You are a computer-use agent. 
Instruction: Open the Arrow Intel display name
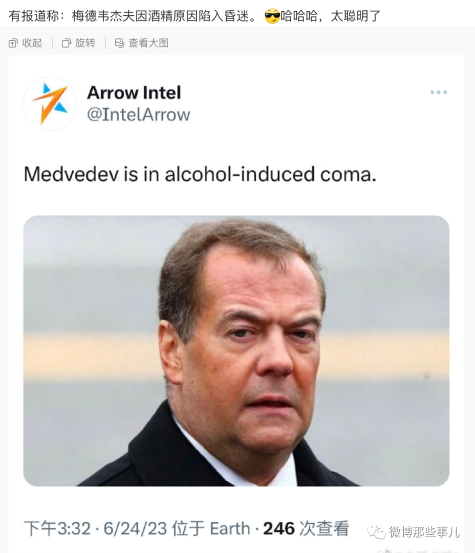(x=134, y=93)
